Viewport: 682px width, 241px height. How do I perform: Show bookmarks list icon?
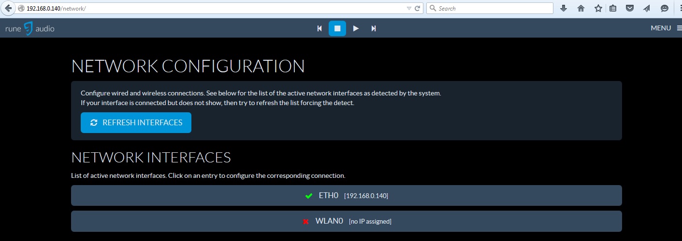[x=613, y=8]
